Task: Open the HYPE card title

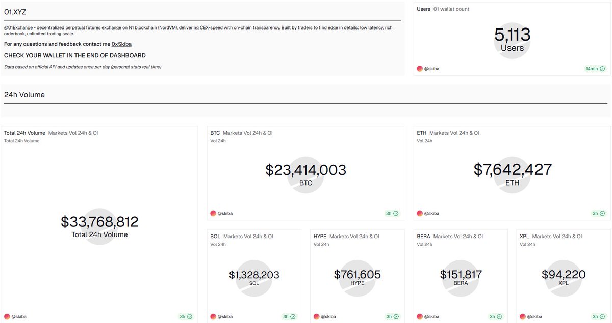Action: 320,237
